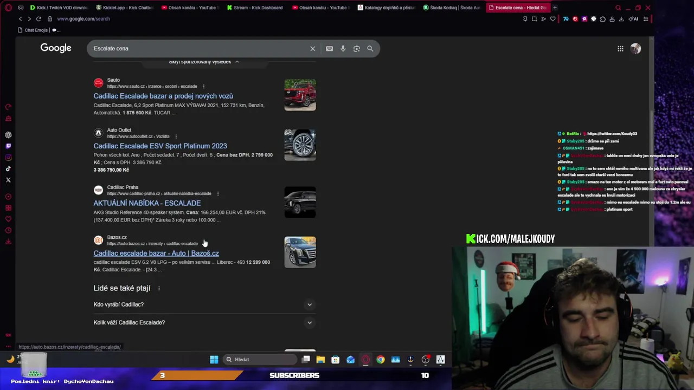Open history clock icon in sidebar
This screenshot has width=694, height=390.
tap(8, 230)
